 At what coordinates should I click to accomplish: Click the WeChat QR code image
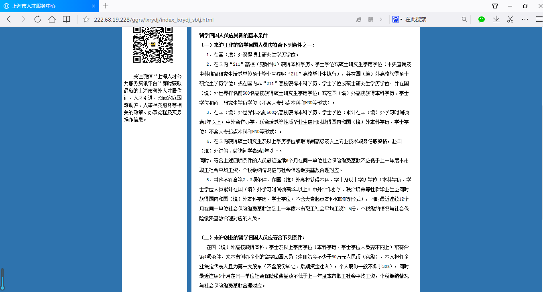pyautogui.click(x=153, y=44)
